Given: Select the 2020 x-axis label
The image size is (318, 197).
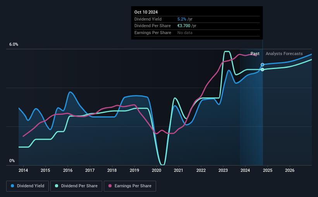Looking at the screenshot, I should tap(156, 170).
